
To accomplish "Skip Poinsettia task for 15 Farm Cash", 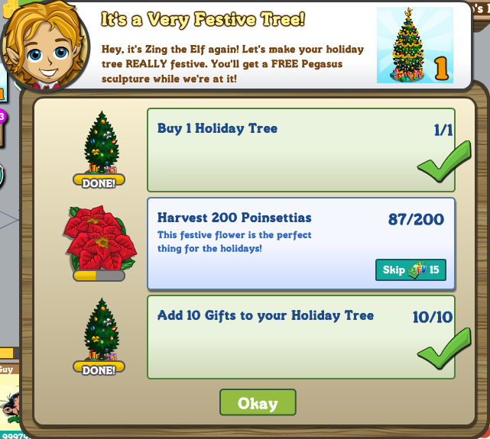I will [x=410, y=270].
